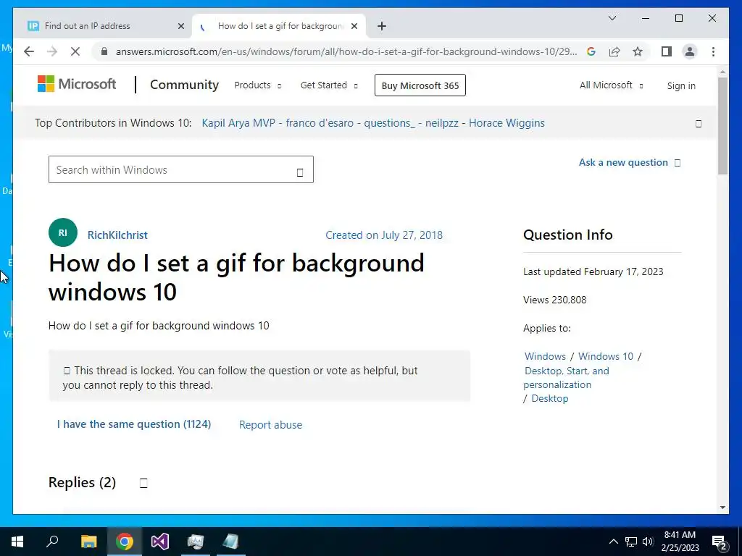The image size is (742, 556).
Task: Click the Chrome taskbar icon
Action: coord(125,542)
